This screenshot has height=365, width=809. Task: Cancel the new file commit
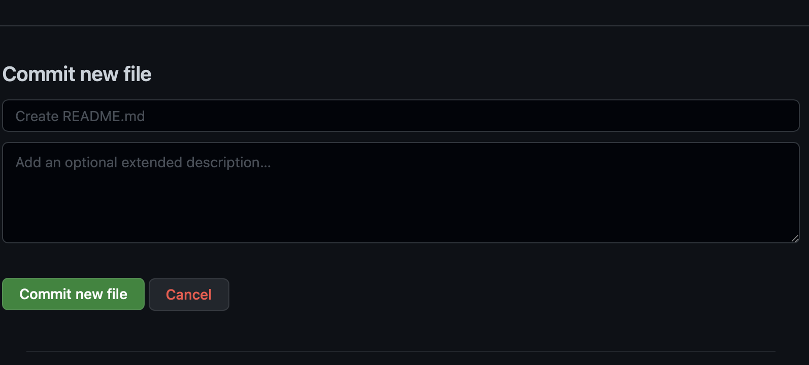point(189,295)
